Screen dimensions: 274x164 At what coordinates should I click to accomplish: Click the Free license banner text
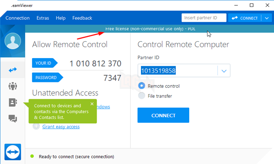click(150, 29)
